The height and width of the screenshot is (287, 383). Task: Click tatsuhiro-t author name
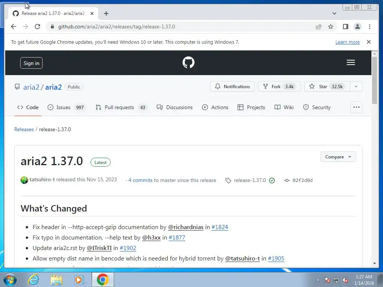pos(42,180)
